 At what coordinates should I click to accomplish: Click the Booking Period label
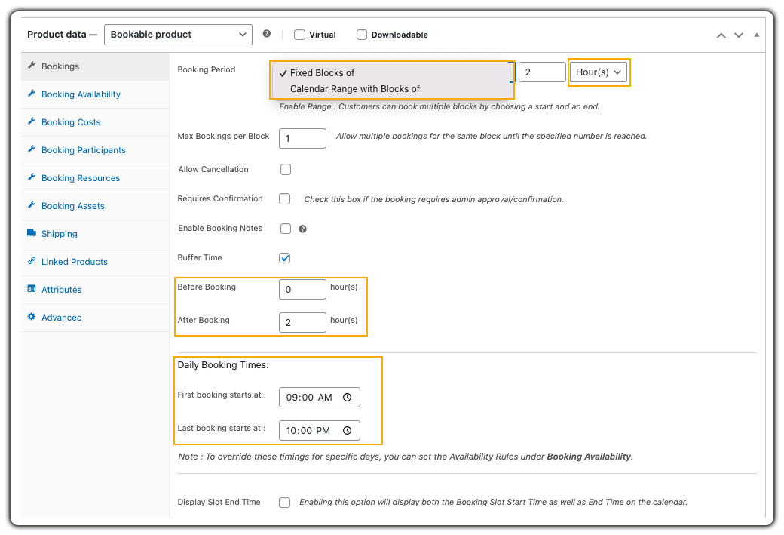[206, 69]
